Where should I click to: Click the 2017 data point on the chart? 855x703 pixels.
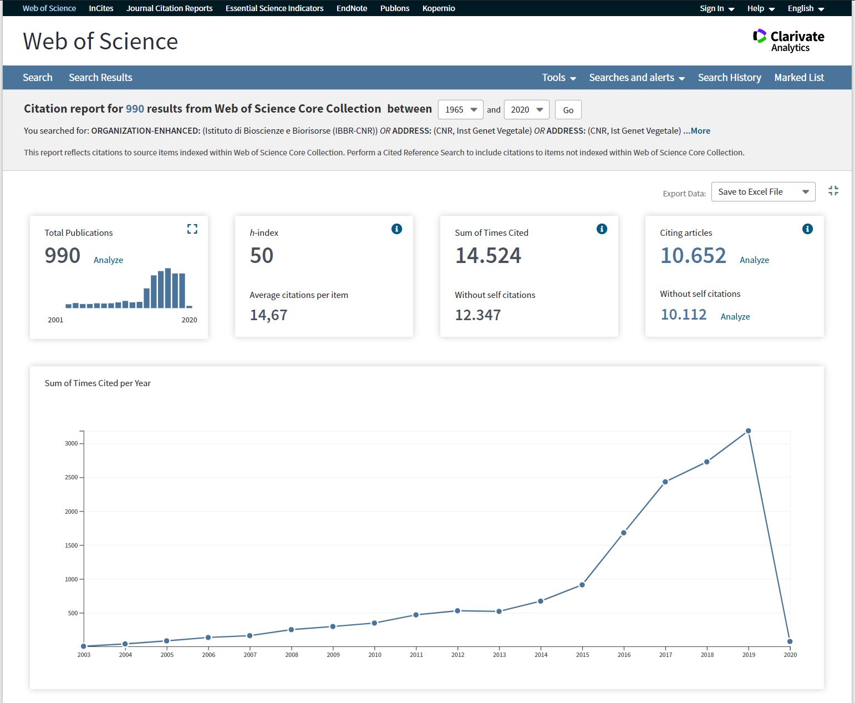coord(665,482)
